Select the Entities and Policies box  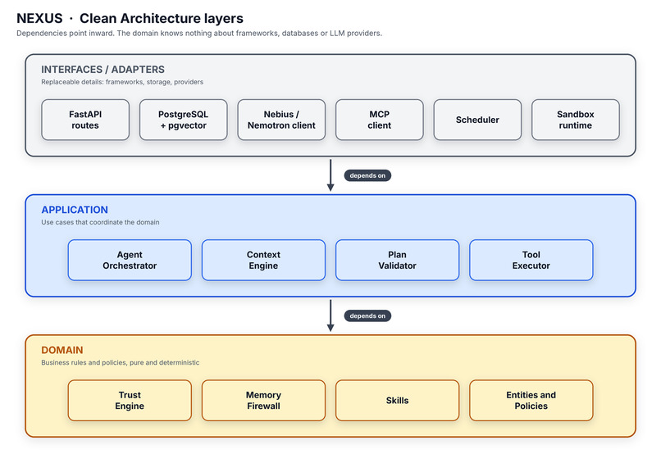[x=531, y=400]
